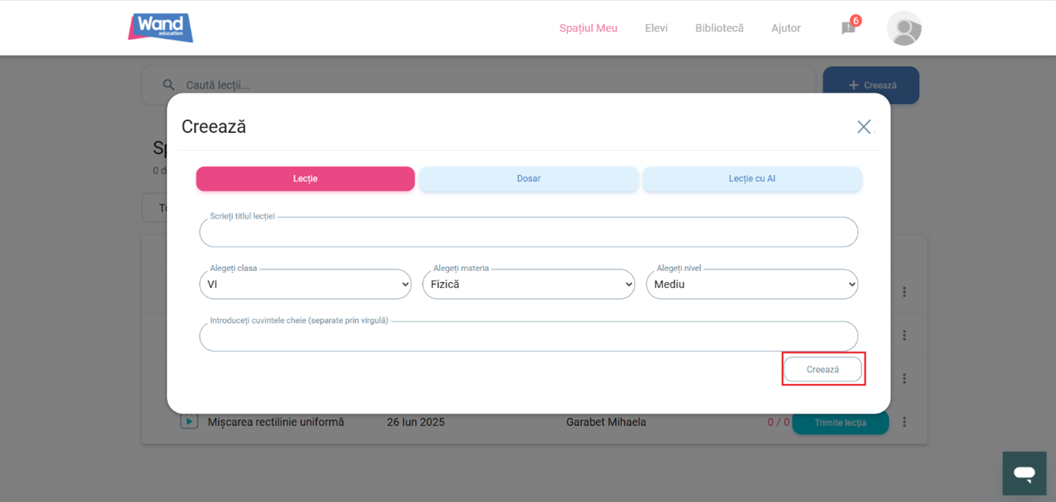Viewport: 1056px width, 502px height.
Task: Click the keywords input field
Action: click(x=528, y=337)
